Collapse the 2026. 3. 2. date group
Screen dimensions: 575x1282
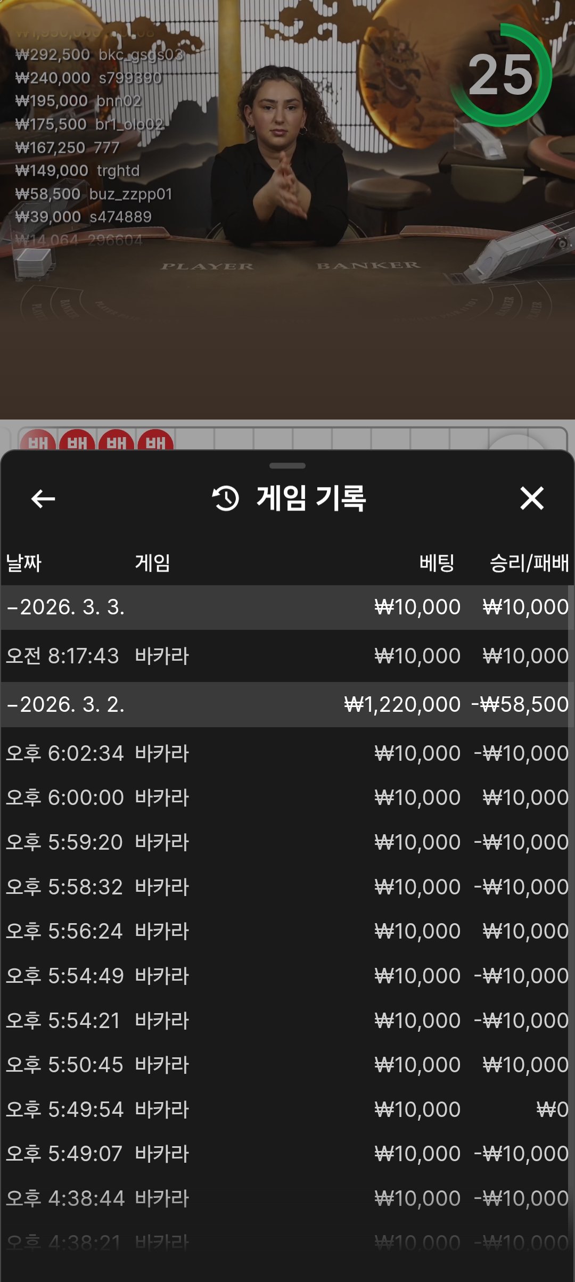click(x=66, y=705)
